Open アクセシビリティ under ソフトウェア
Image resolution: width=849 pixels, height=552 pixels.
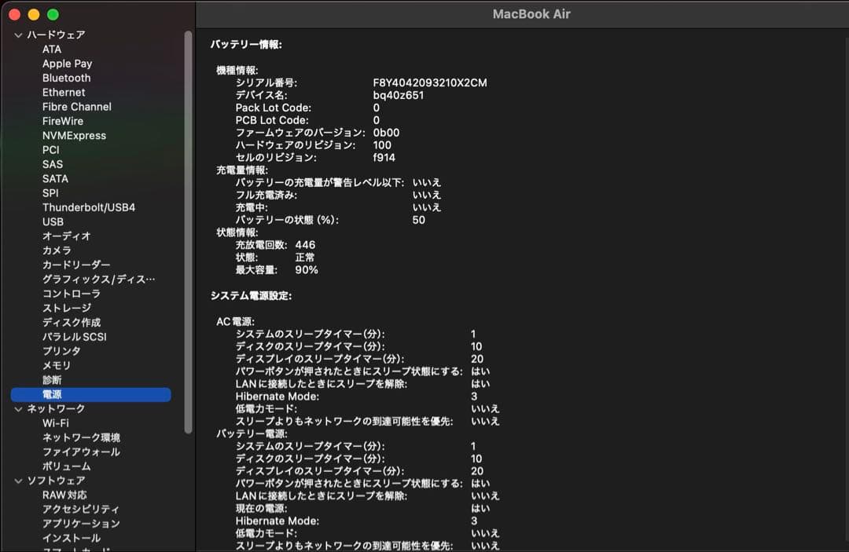click(79, 509)
